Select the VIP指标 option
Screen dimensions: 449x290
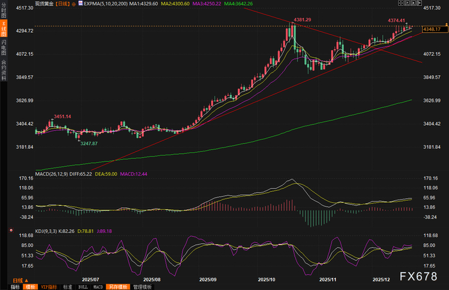click(49, 287)
